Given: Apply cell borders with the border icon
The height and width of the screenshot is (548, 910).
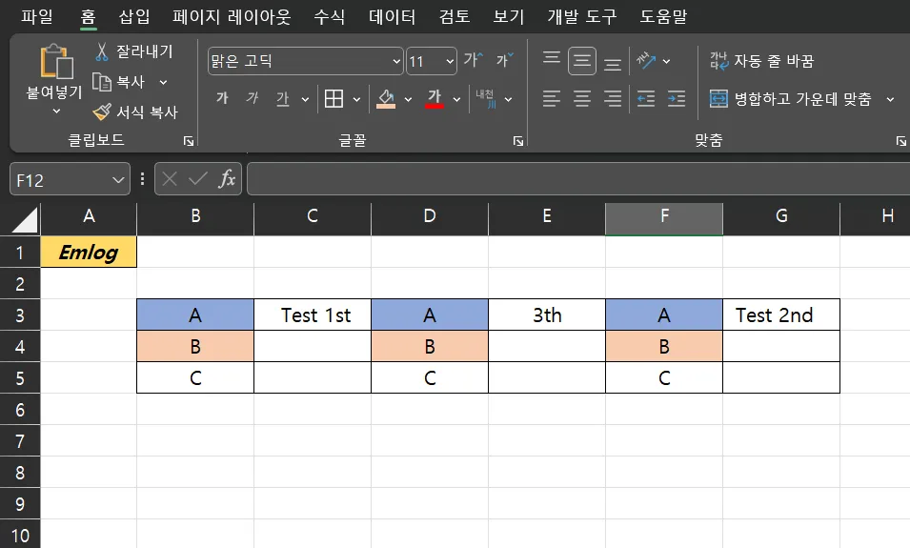Looking at the screenshot, I should click(334, 99).
